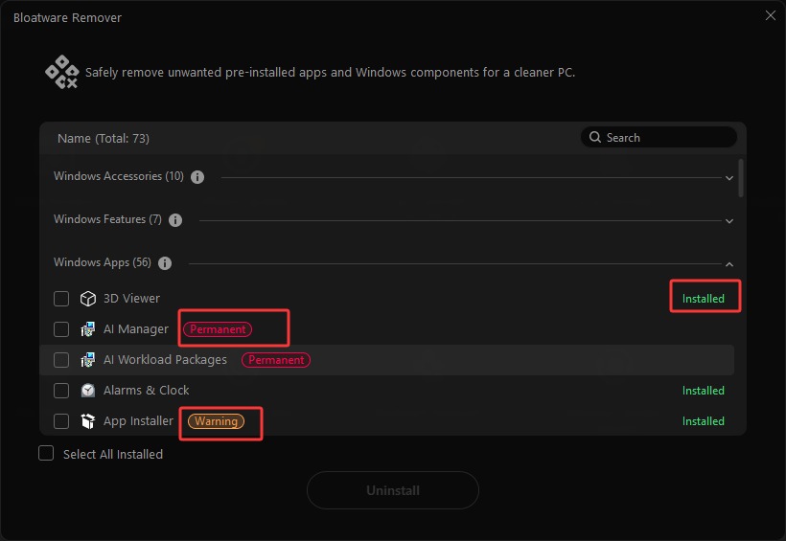Expand the Windows Accessories section chevron
This screenshot has height=541, width=786.
tap(729, 178)
